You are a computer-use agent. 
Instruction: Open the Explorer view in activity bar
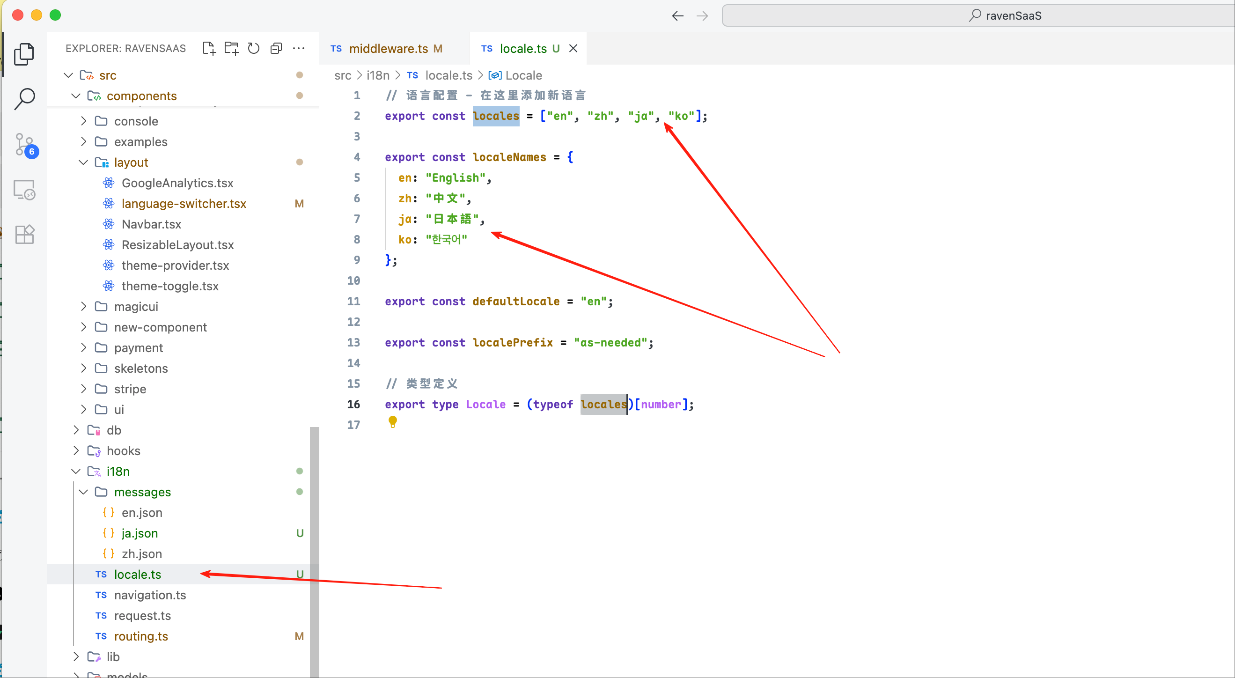pyautogui.click(x=24, y=54)
